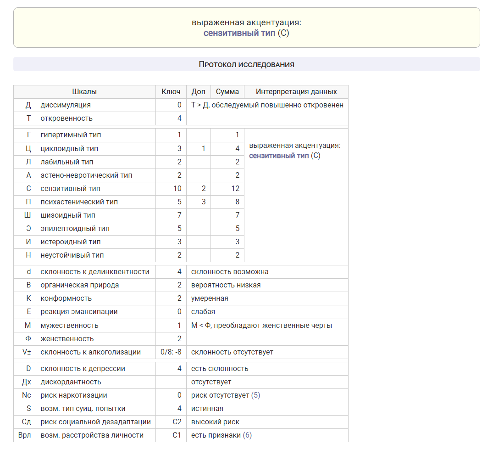The width and height of the screenshot is (504, 450).
Task: Select the 'риск социальной дезадаптации' row label
Action: [96, 422]
